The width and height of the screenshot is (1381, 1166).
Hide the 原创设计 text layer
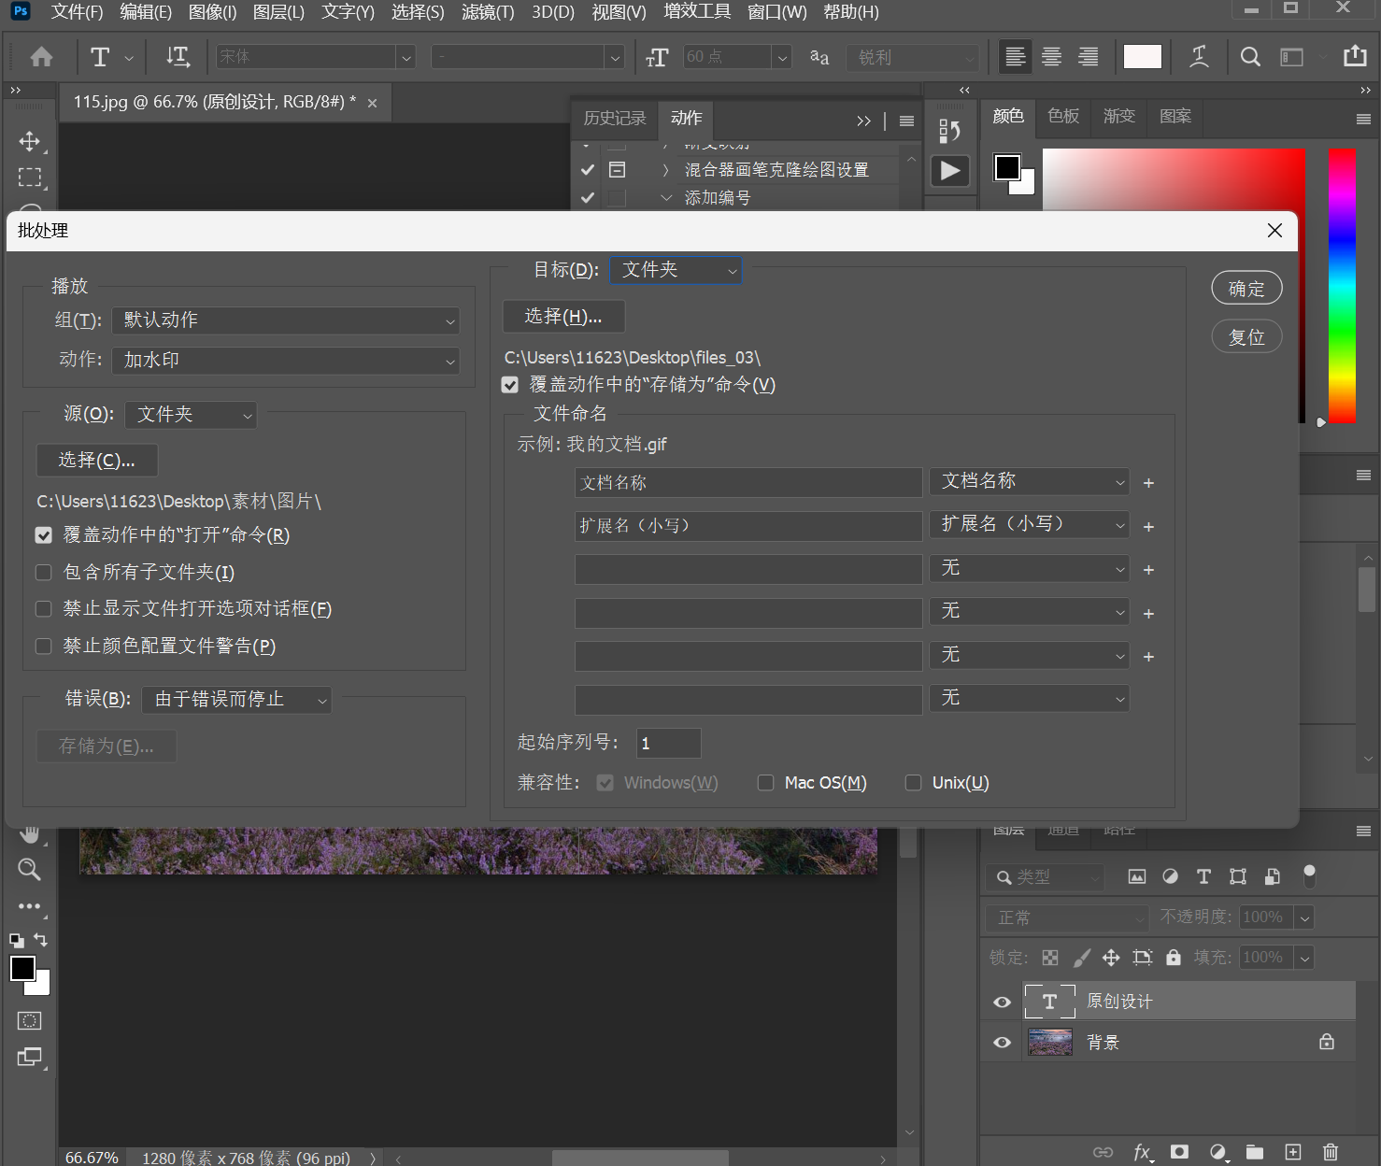tap(1002, 1002)
